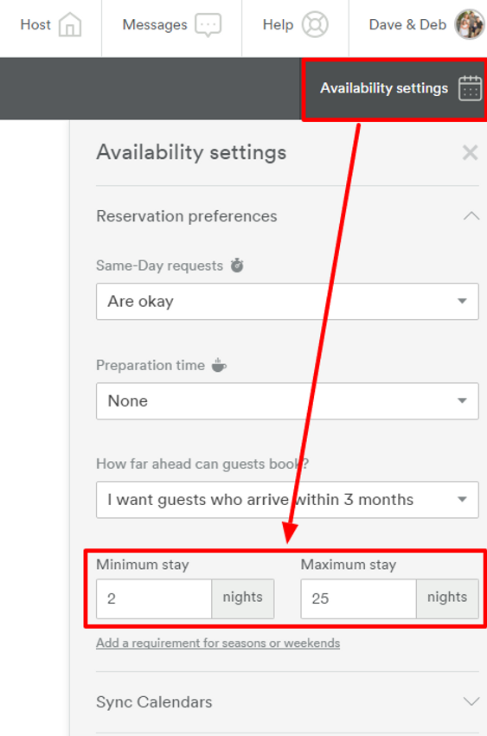
Task: Click the Minimum stay nights field
Action: pyautogui.click(x=154, y=598)
